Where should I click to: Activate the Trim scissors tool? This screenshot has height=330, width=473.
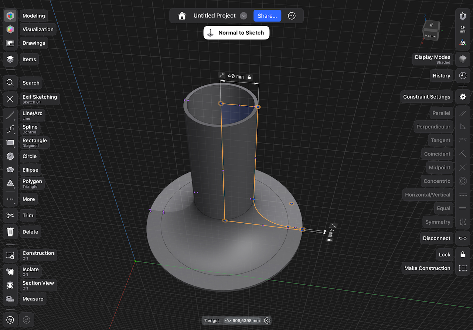coord(10,216)
